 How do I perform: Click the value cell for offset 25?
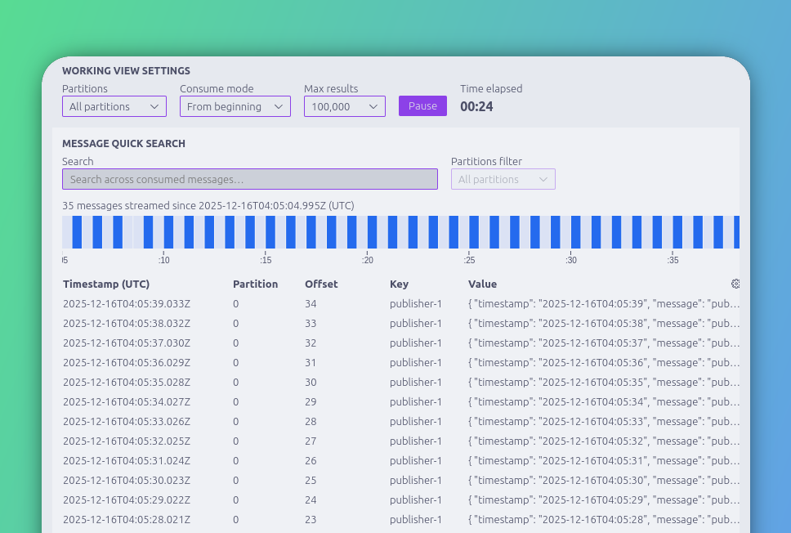(604, 481)
